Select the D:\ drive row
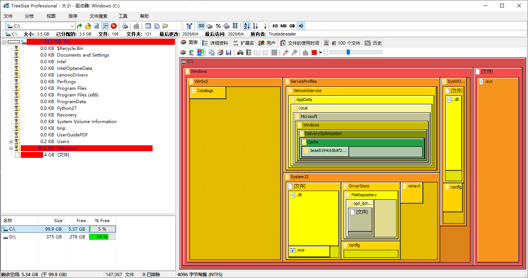This screenshot has height=278, width=528. (x=59, y=237)
